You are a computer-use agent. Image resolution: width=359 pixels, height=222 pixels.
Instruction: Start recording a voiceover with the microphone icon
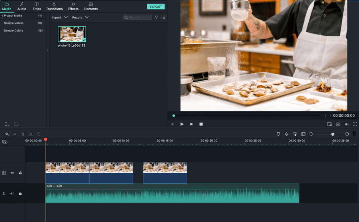click(286, 134)
